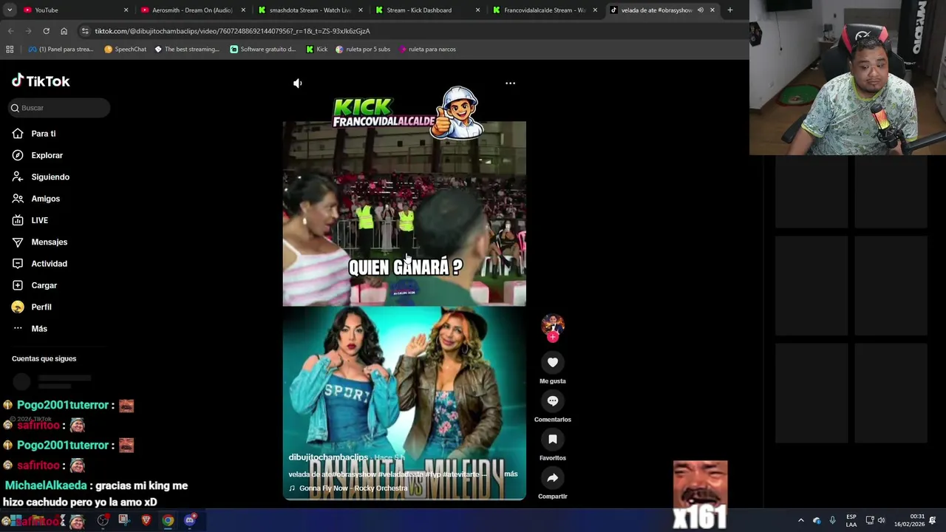Image resolution: width=946 pixels, height=532 pixels.
Task: Expand the Más sidebar menu
Action: point(30,329)
